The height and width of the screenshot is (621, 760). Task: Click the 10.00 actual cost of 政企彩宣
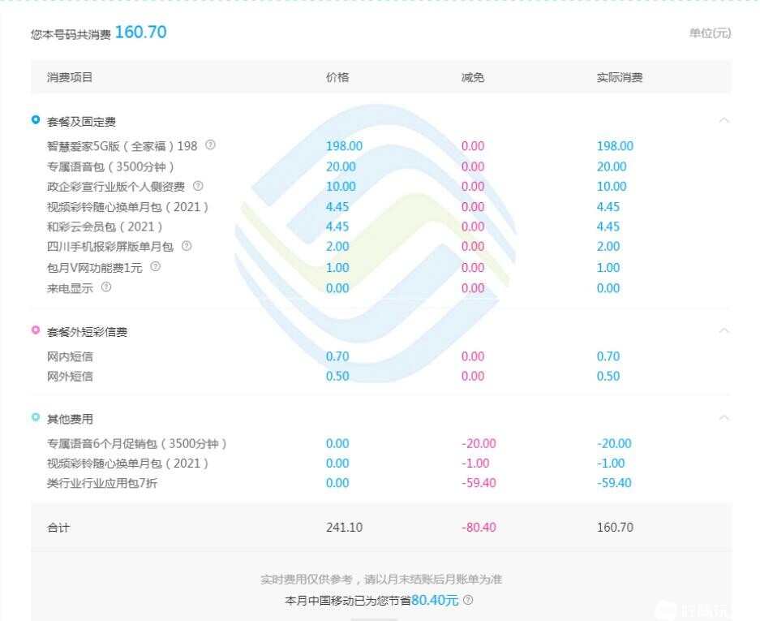[x=612, y=187]
